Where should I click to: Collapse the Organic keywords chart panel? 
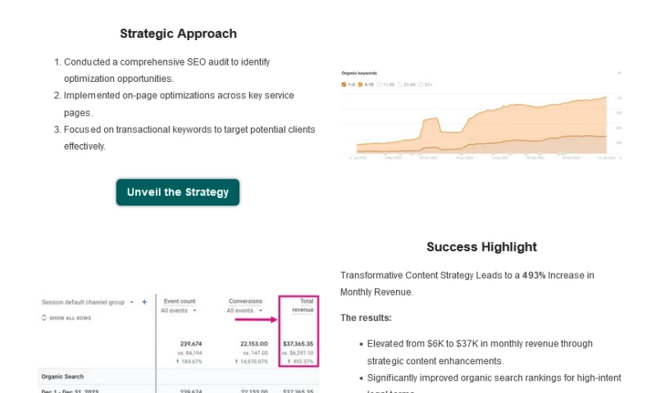click(x=618, y=74)
